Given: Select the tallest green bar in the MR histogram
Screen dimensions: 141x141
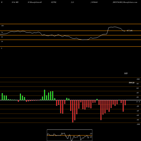Looking at the screenshot, I should pos(45,95).
